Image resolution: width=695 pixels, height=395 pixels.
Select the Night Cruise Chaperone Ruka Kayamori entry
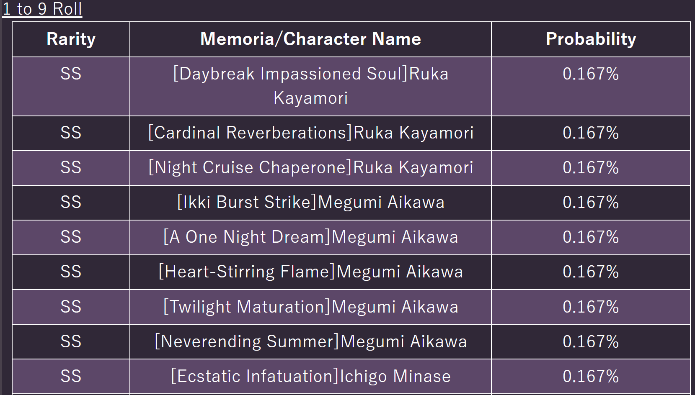(x=310, y=168)
